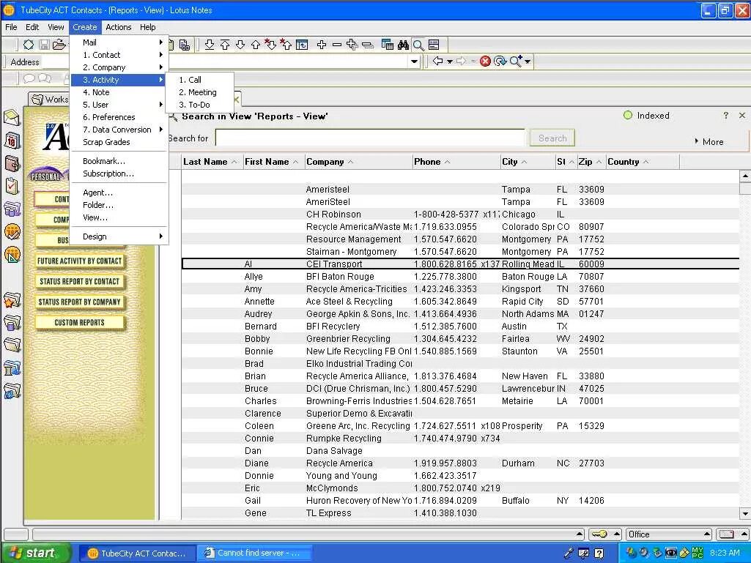Viewport: 751px width, 563px height.
Task: Open the Search magnifier dropdown in navigation bar
Action: click(527, 61)
